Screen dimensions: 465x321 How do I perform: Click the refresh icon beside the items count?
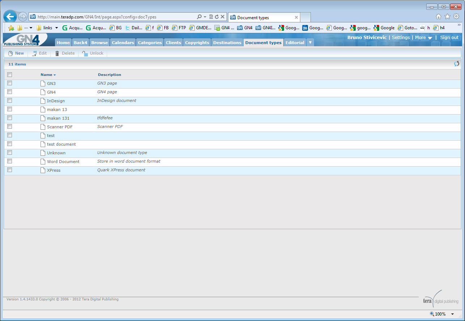(457, 64)
